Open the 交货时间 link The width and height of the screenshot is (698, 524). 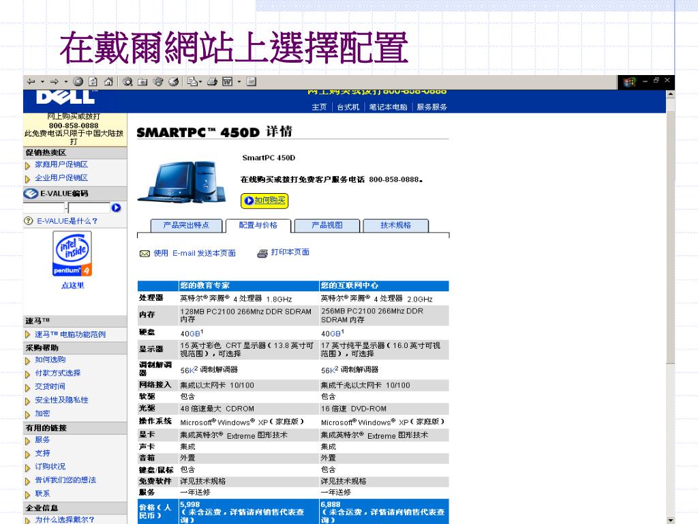coord(50,386)
